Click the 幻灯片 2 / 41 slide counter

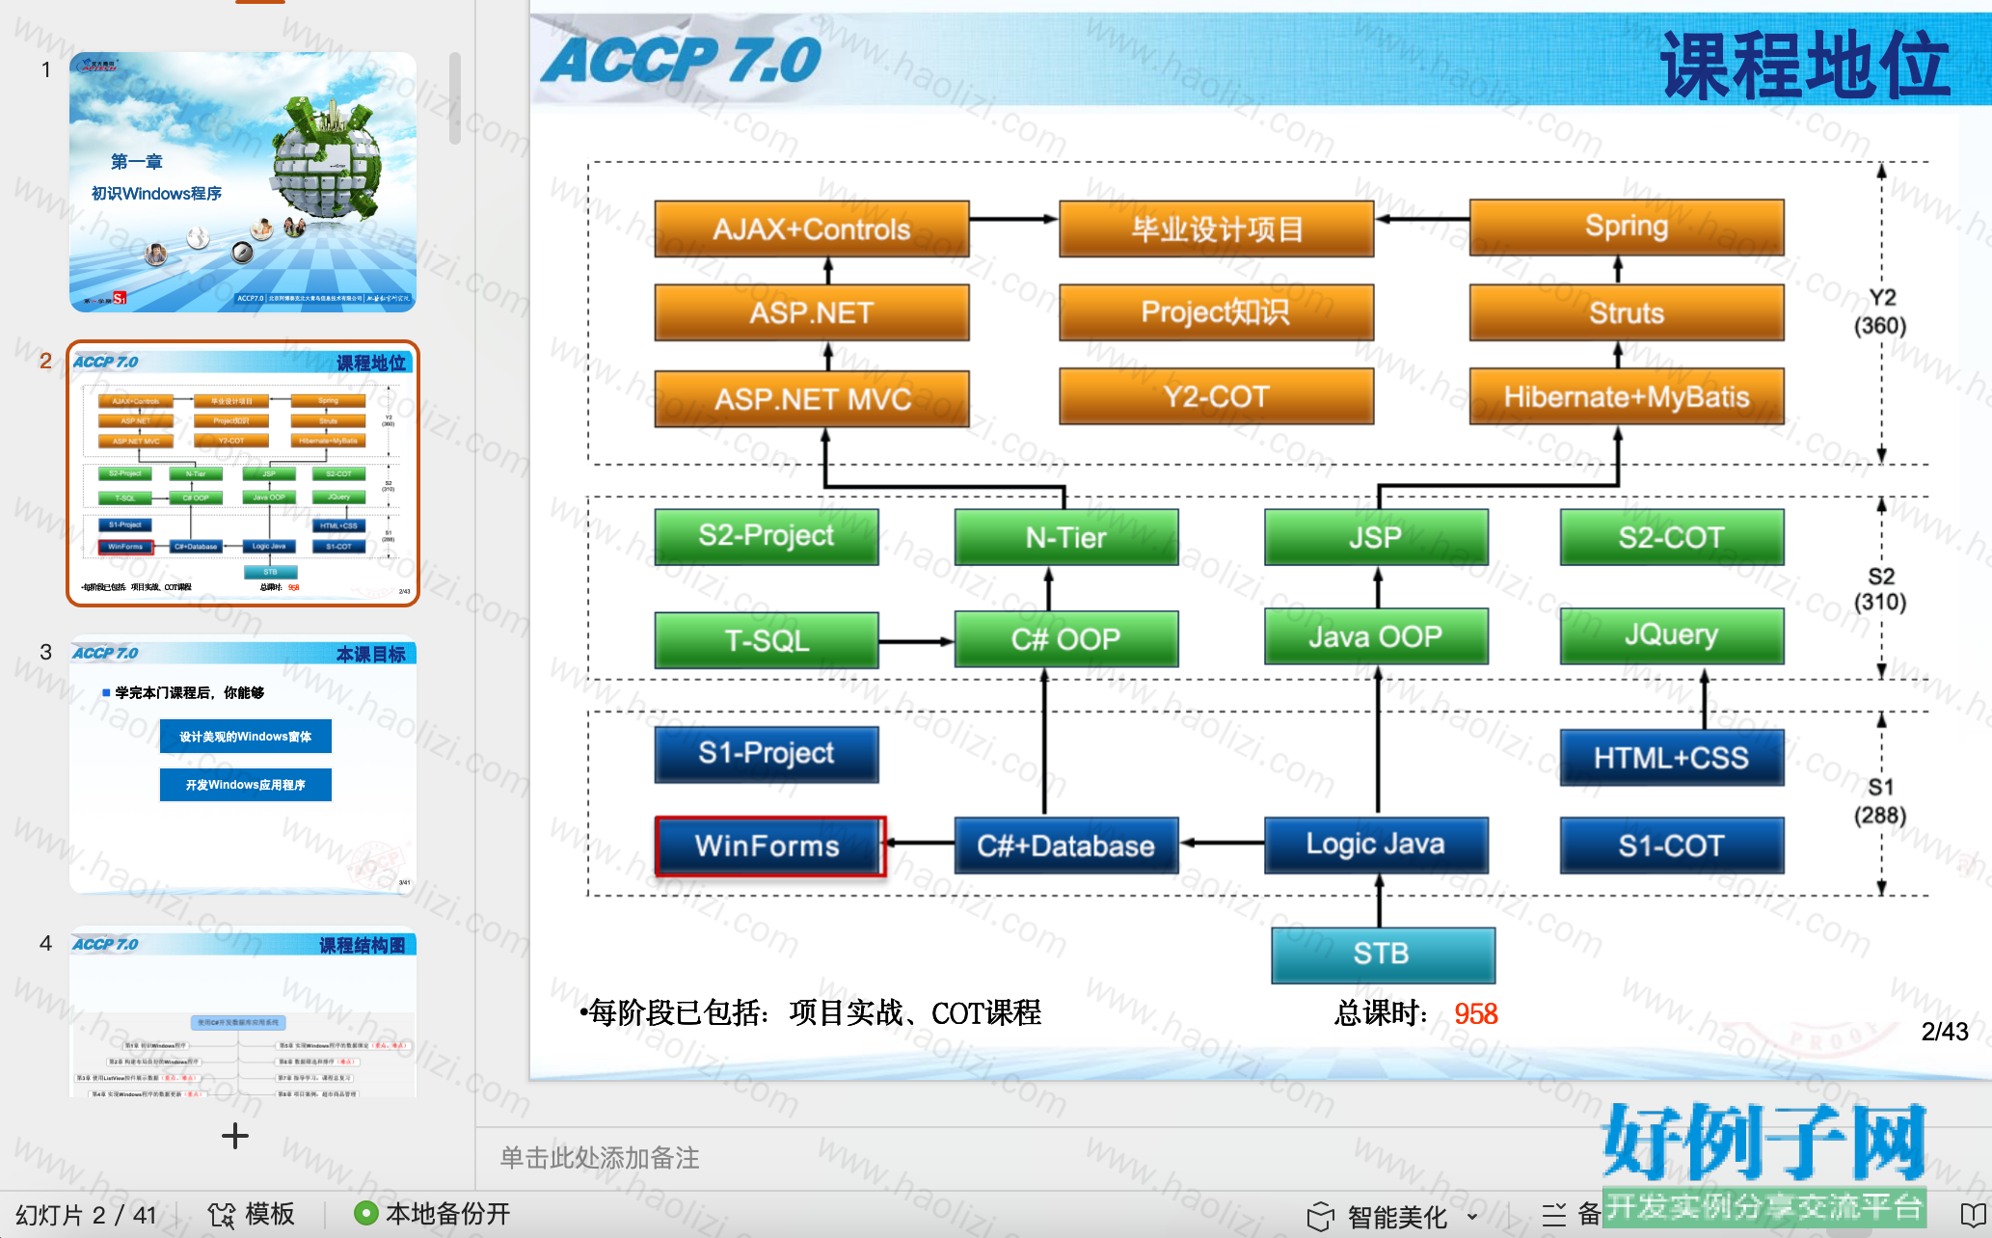tap(86, 1215)
